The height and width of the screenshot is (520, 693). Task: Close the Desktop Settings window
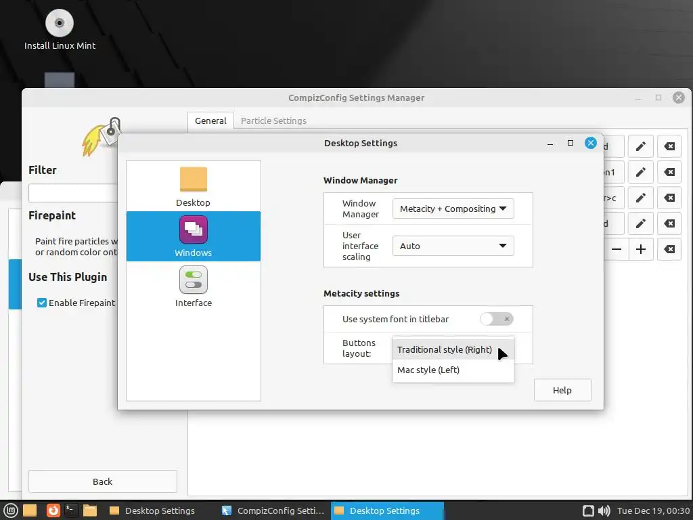click(x=590, y=143)
